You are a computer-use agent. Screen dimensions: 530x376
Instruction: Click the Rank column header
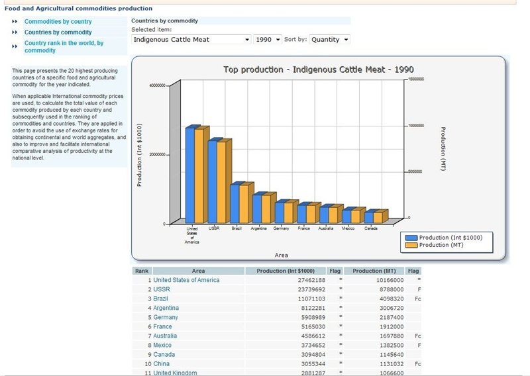tap(142, 271)
